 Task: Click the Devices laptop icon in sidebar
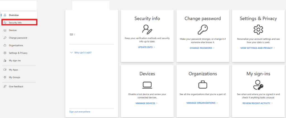tap(5, 31)
